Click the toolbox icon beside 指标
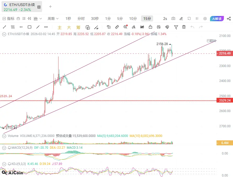Viewport: 233px width, 177px height. click(18, 19)
